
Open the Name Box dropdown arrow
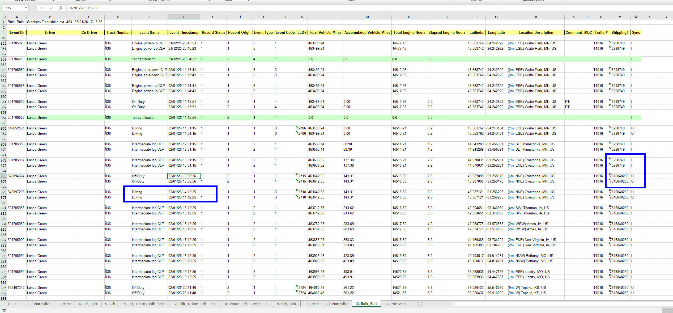pyautogui.click(x=26, y=8)
